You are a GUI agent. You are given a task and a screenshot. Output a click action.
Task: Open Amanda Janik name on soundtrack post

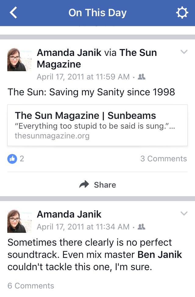pyautogui.click(x=69, y=214)
